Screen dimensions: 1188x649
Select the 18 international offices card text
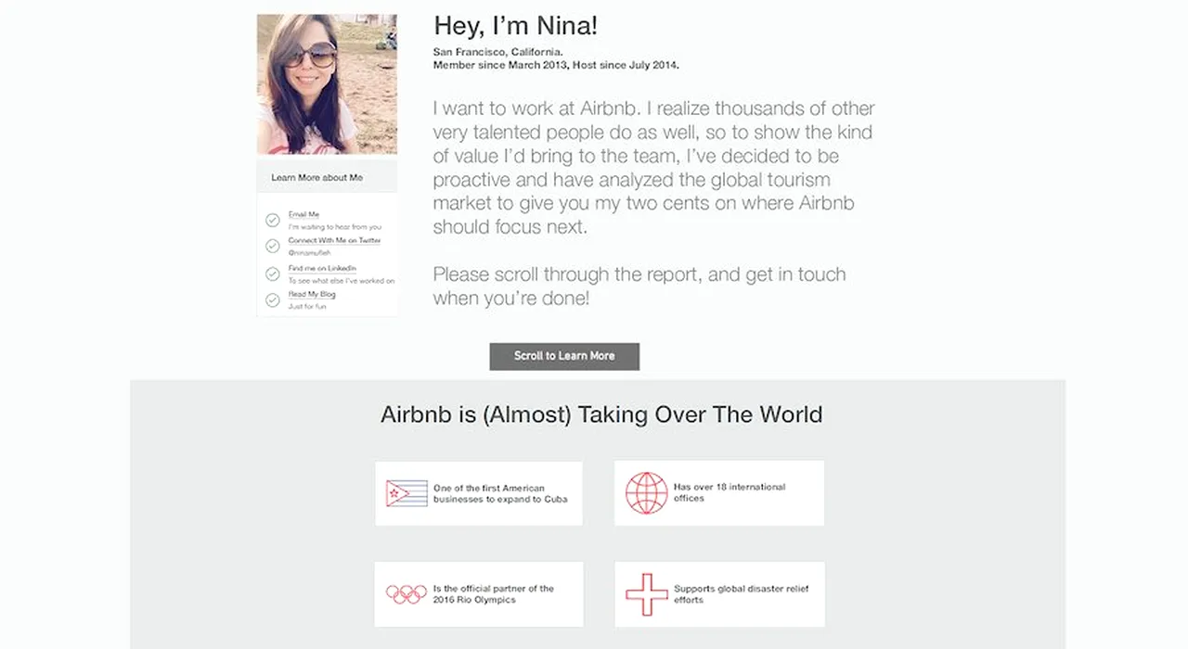click(730, 492)
